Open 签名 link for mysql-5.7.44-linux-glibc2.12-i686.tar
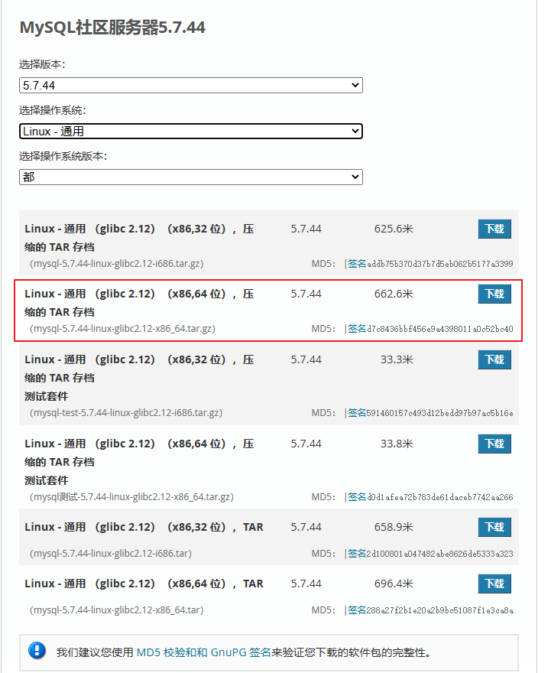The height and width of the screenshot is (673, 551). [357, 554]
